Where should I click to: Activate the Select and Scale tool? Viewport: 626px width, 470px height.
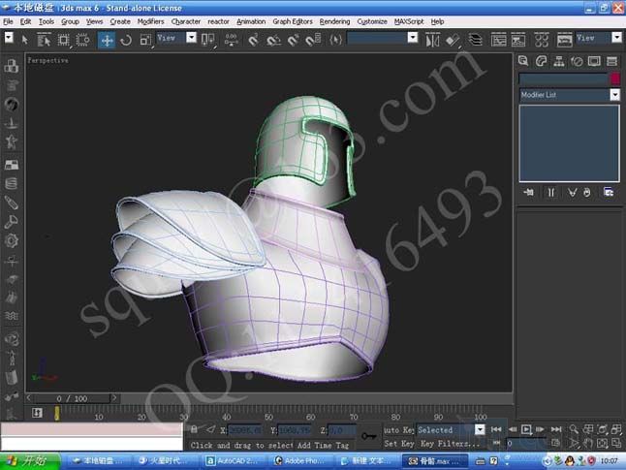145,40
